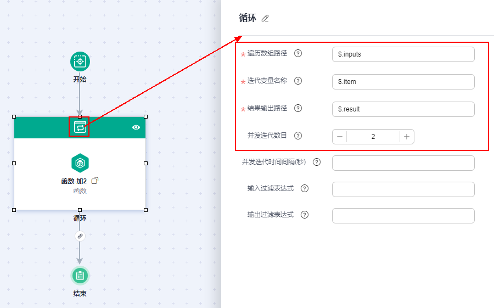The height and width of the screenshot is (308, 494).
Task: Click the link icon below loop node
Action: coord(80,236)
